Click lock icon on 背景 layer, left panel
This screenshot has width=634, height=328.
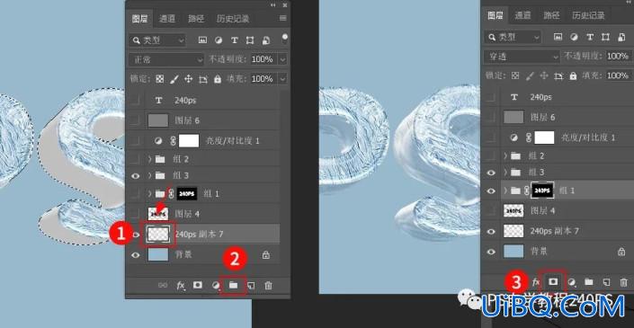pyautogui.click(x=265, y=255)
